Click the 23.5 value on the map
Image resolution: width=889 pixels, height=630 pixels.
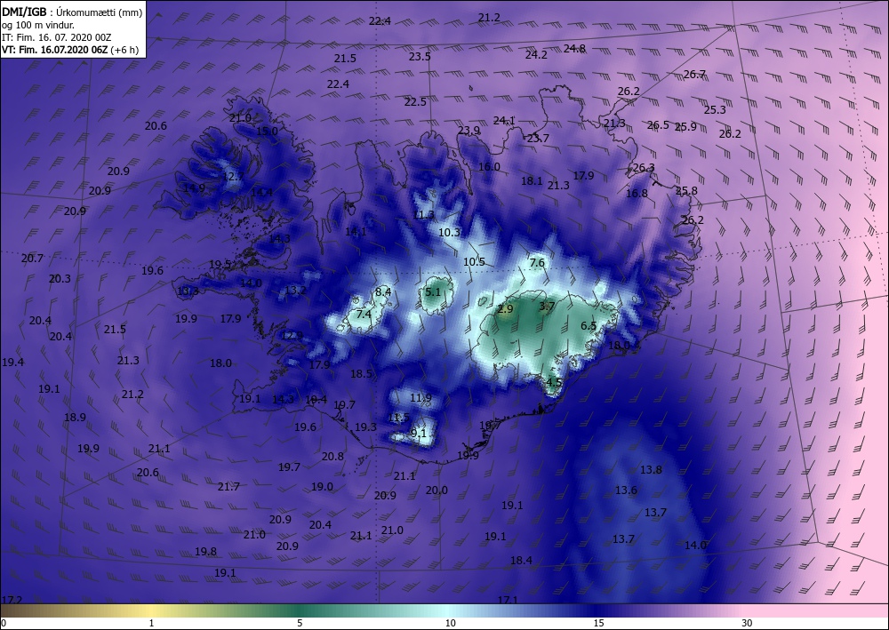click(x=420, y=57)
